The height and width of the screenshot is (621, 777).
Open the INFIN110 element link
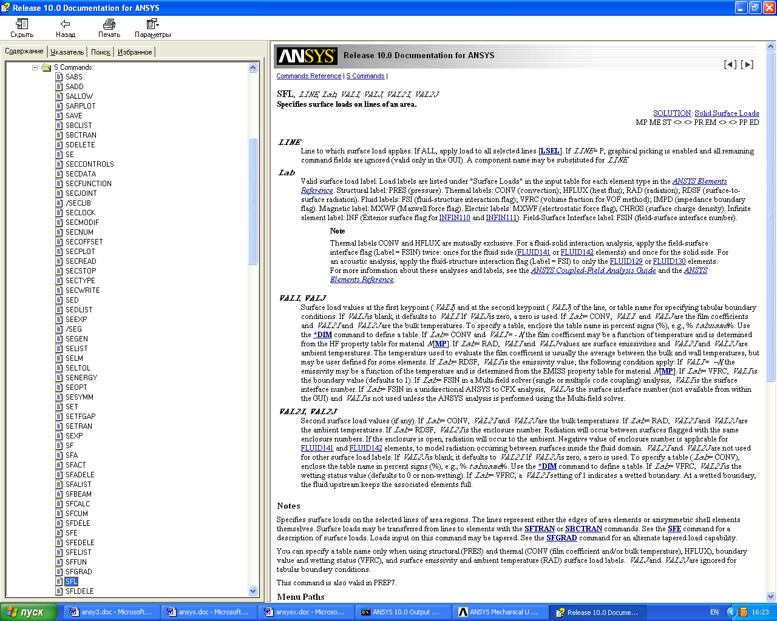click(x=455, y=218)
